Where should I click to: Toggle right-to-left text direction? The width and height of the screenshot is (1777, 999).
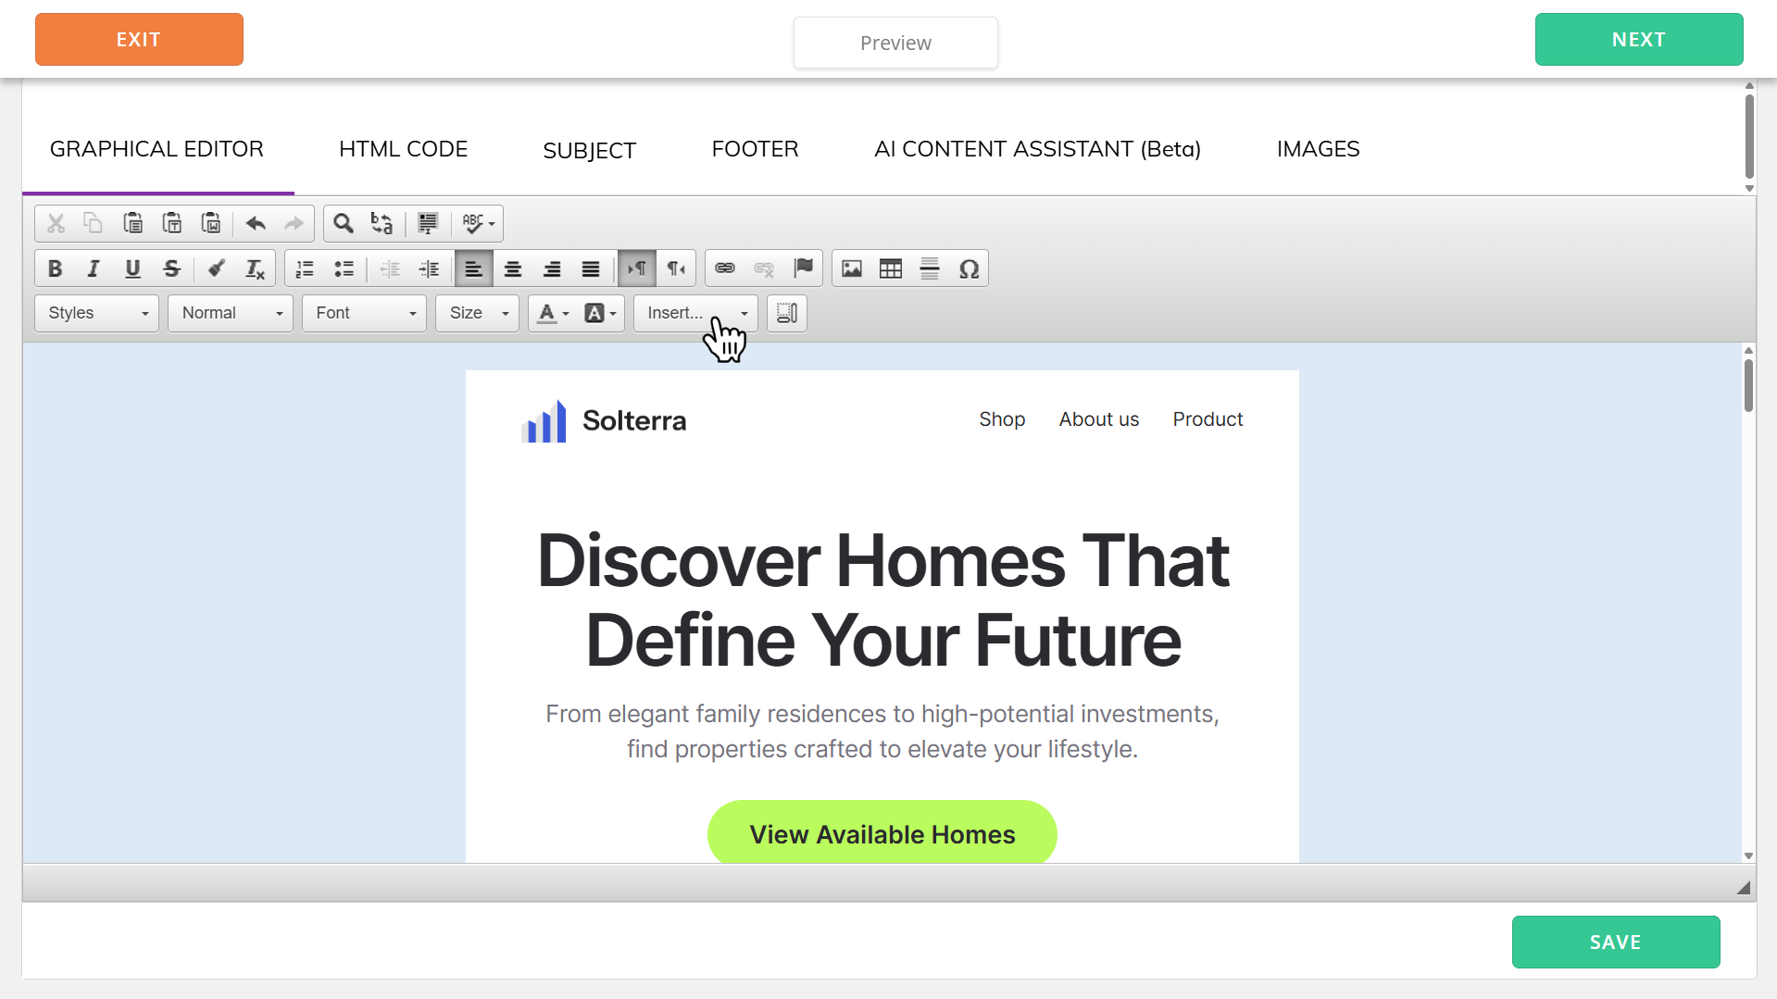point(676,268)
